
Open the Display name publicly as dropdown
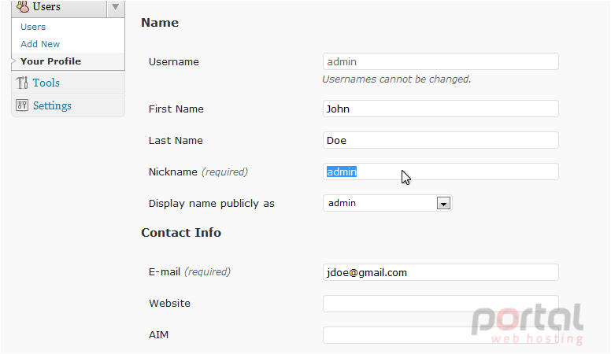[x=387, y=203]
